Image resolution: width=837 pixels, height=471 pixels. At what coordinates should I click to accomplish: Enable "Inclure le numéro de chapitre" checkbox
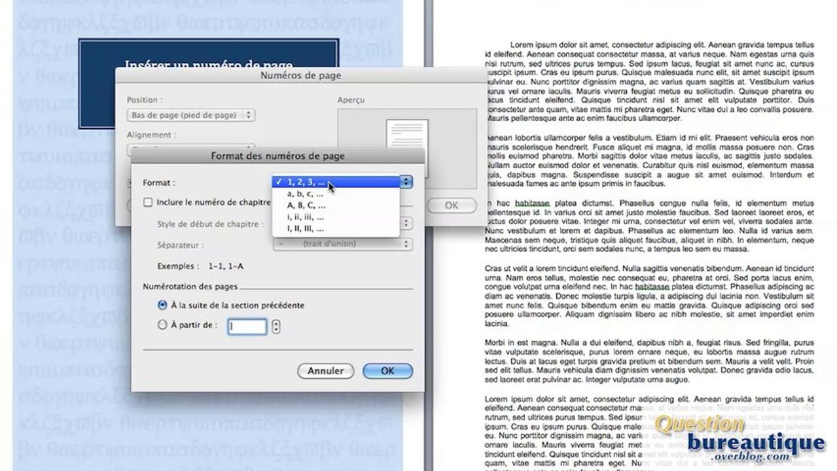[148, 203]
